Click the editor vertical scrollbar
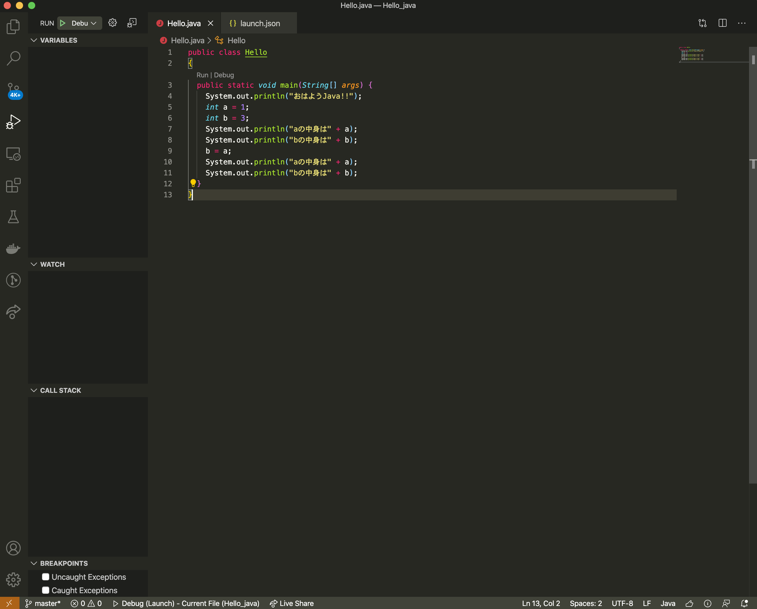Screen dimensions: 757x609 [x=753, y=265]
